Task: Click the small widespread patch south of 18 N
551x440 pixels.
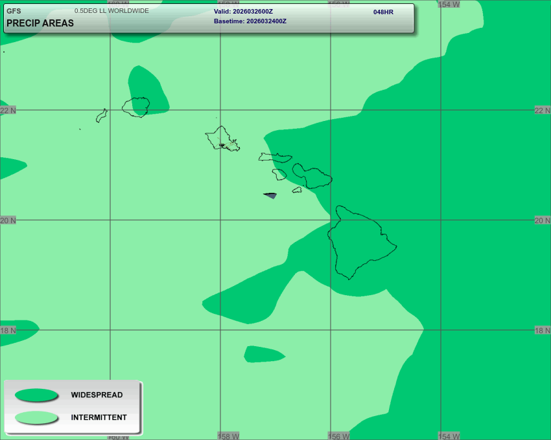Action: tap(263, 354)
